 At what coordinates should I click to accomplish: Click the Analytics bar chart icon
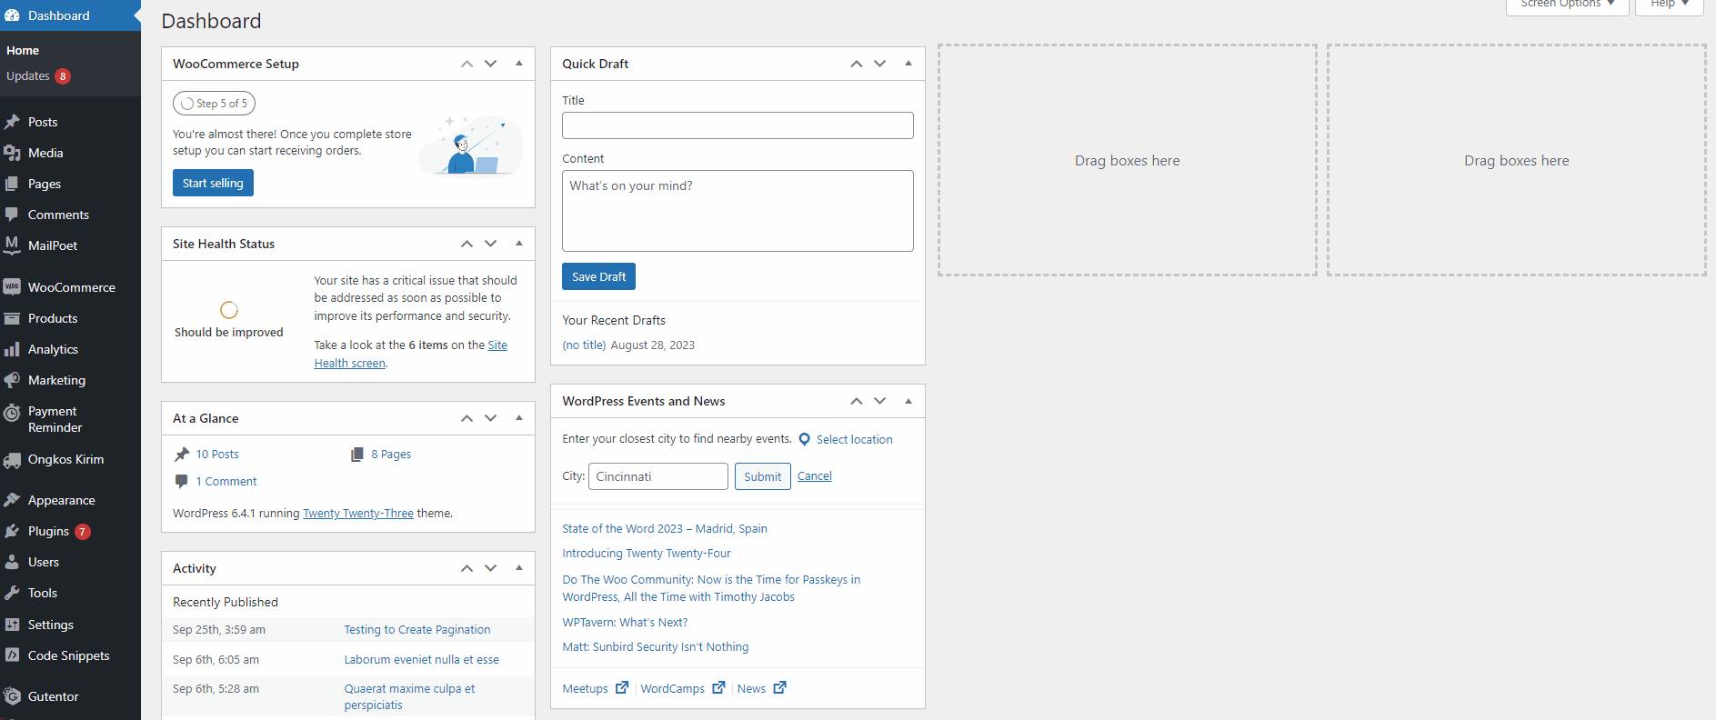(x=12, y=349)
